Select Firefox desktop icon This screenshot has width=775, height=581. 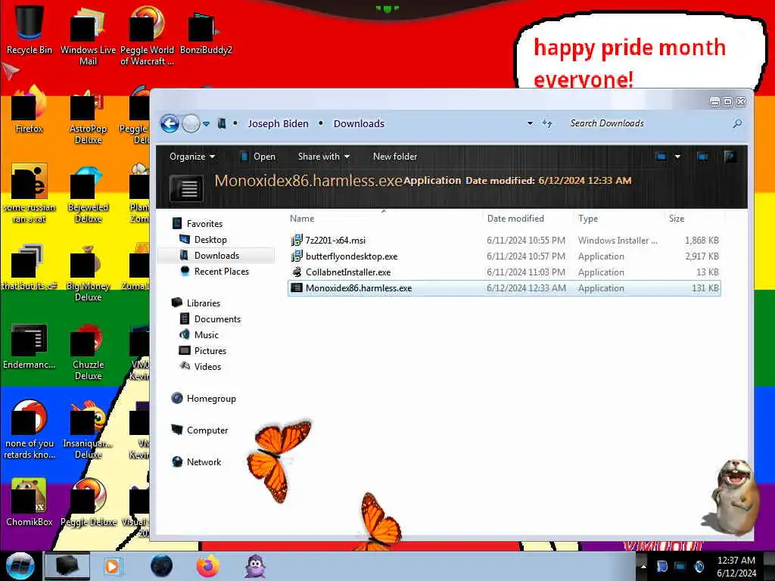click(x=30, y=110)
